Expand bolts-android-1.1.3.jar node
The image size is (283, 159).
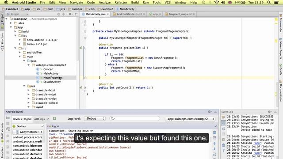point(19,40)
